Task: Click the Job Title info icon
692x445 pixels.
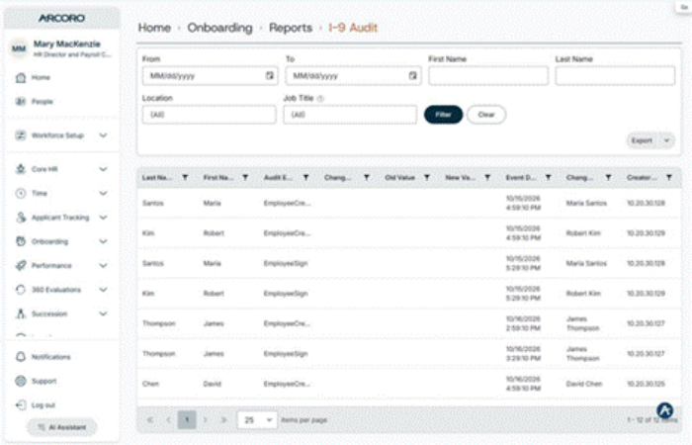Action: tap(321, 99)
